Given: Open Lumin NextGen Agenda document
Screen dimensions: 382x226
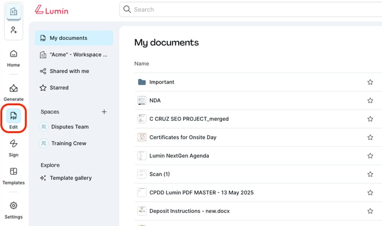Looking at the screenshot, I should coord(179,156).
